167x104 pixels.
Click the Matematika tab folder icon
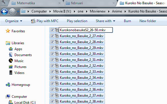click(14, 3)
